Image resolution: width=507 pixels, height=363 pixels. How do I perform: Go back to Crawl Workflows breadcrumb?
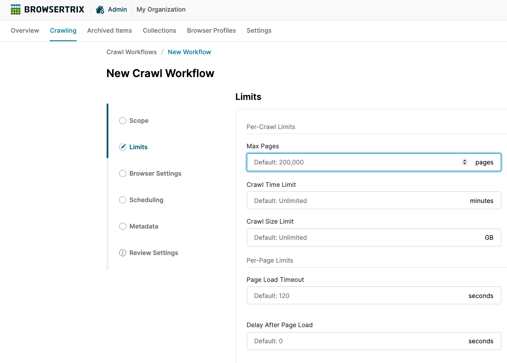pos(132,52)
